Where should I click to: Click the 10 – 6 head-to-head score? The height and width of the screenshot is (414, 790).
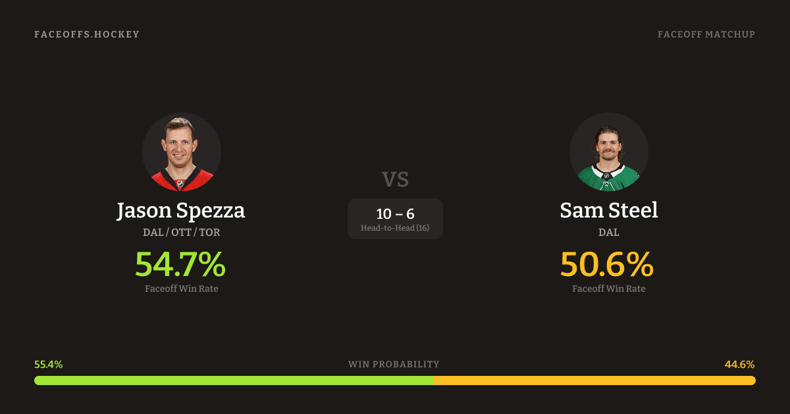pyautogui.click(x=395, y=214)
